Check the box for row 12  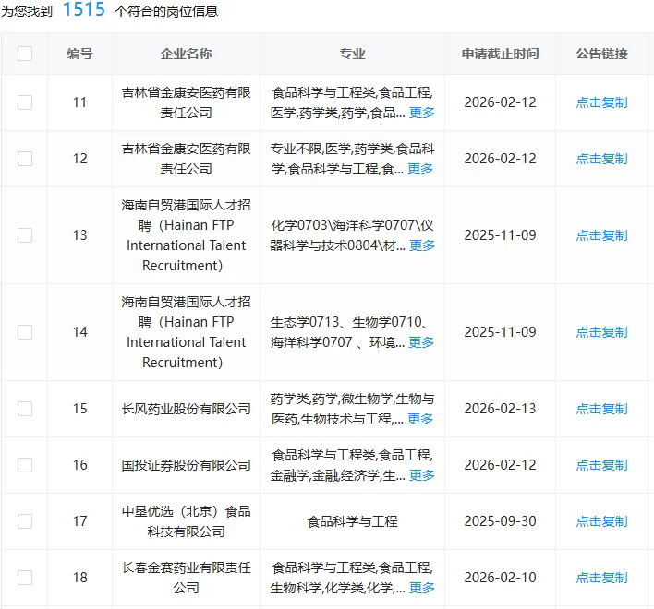(25, 159)
